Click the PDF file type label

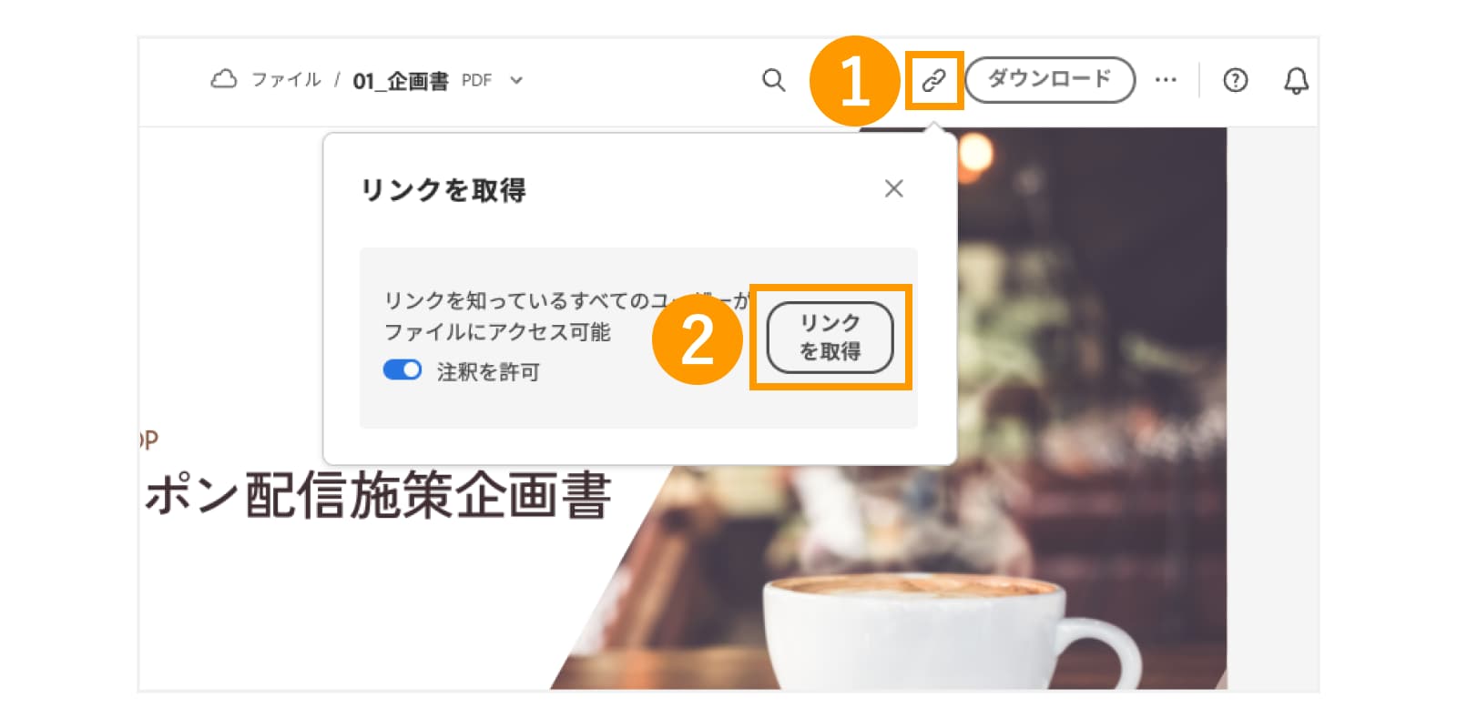pos(476,80)
